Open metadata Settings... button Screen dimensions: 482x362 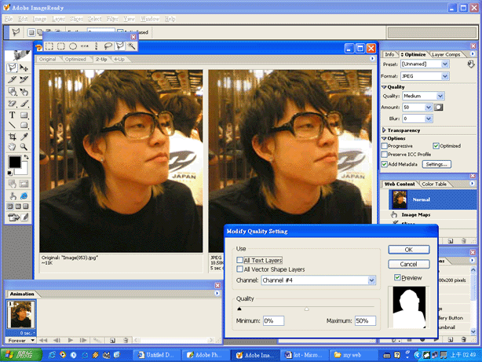tap(436, 164)
